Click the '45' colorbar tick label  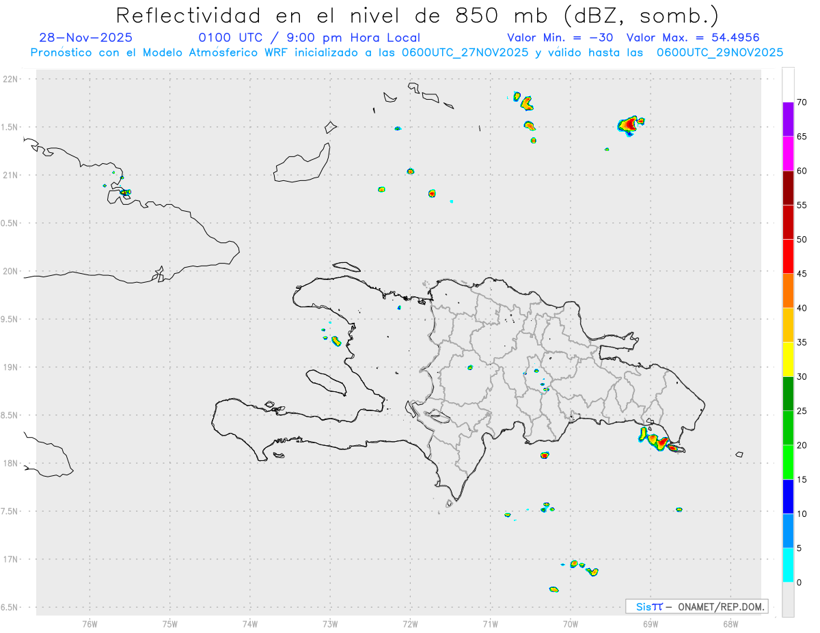(802, 274)
